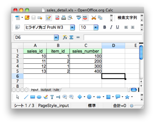
Task: Switch to the input sheet tab
Action: (x=34, y=90)
